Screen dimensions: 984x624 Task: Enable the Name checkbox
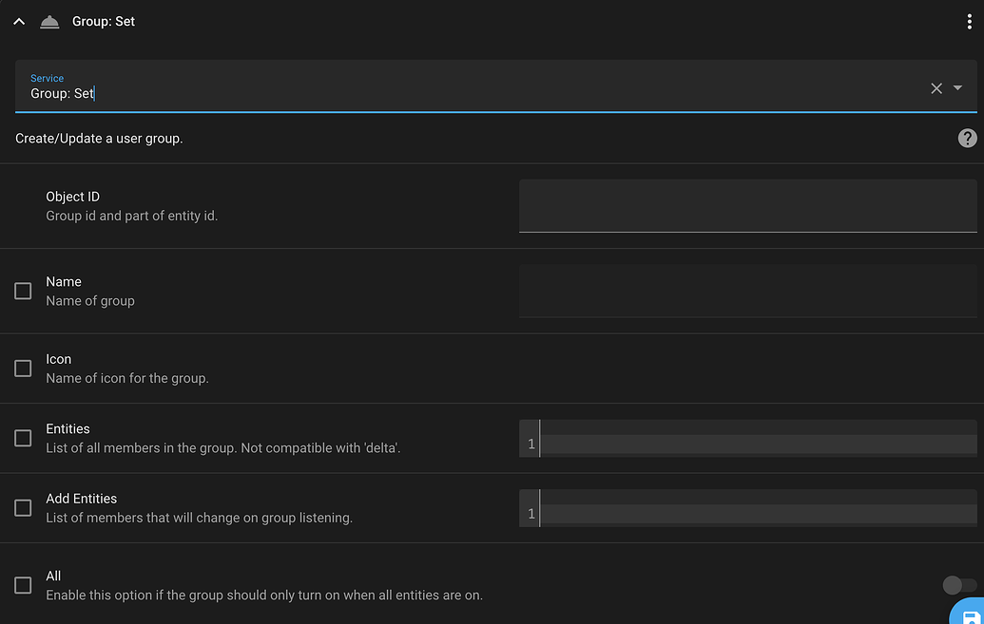click(x=23, y=291)
